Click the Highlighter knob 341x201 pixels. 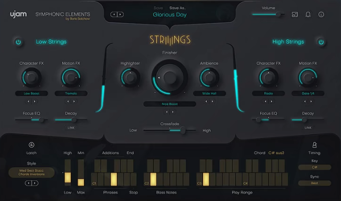(130, 77)
